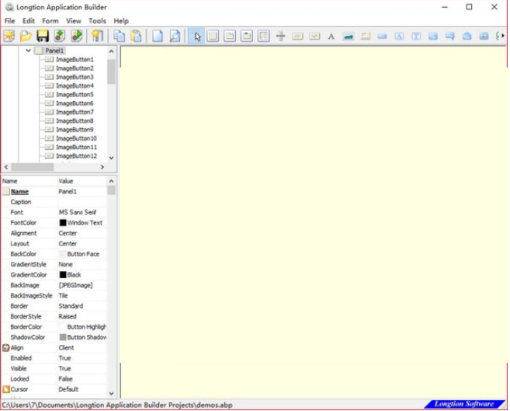Click the Save floppy disk icon
Viewport: 510px width, 411px height.
pos(43,36)
